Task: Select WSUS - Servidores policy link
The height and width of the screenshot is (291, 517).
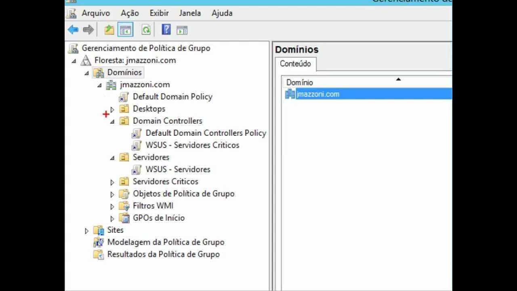Action: point(178,169)
